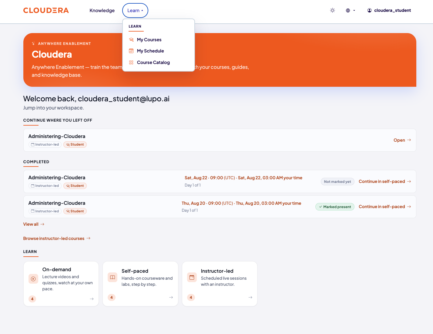Screen dimensions: 433x334
Task: Click the count badge on Instructor-led card
Action: (191, 298)
